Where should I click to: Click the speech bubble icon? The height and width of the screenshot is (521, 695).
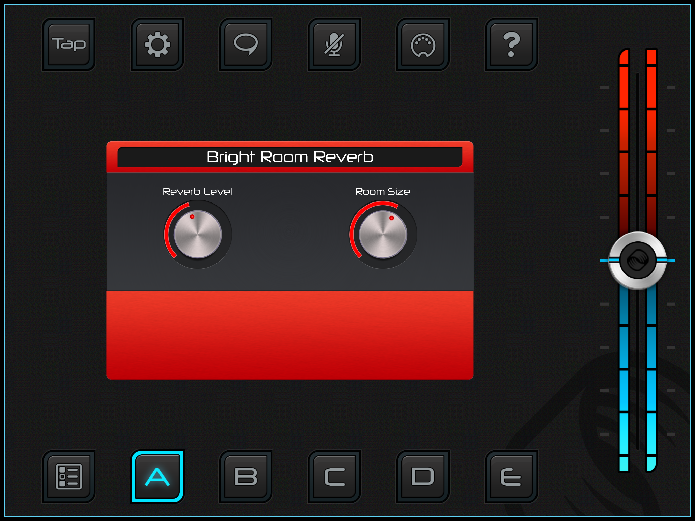point(246,44)
